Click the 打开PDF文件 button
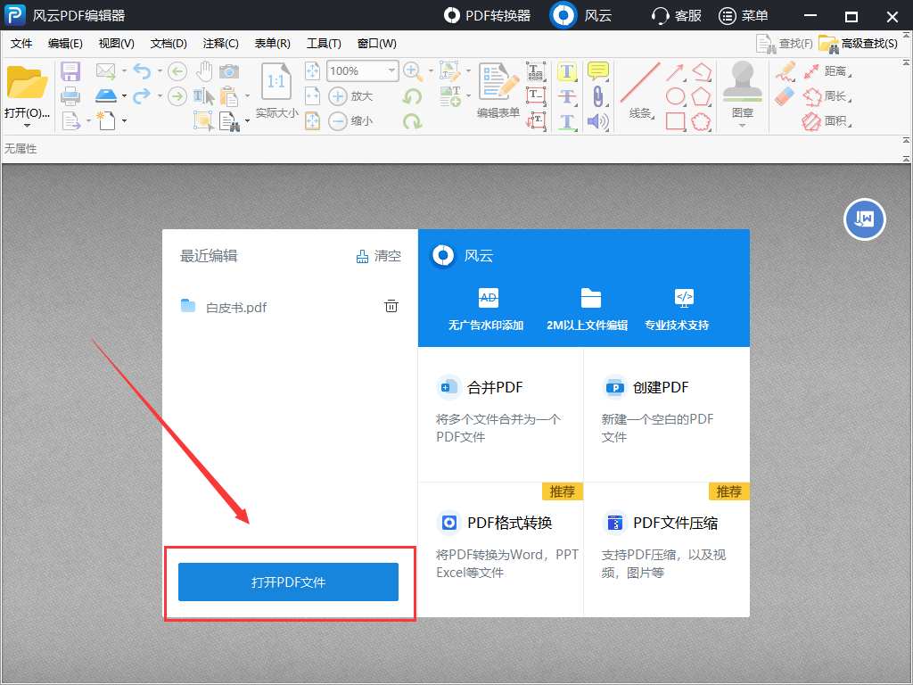913x685 pixels. pyautogui.click(x=288, y=582)
